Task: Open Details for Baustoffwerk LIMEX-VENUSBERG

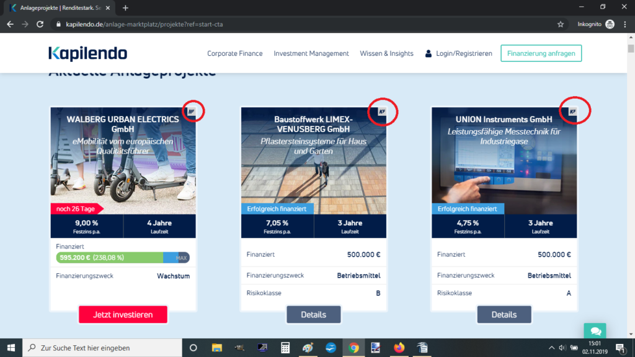Action: pyautogui.click(x=313, y=314)
